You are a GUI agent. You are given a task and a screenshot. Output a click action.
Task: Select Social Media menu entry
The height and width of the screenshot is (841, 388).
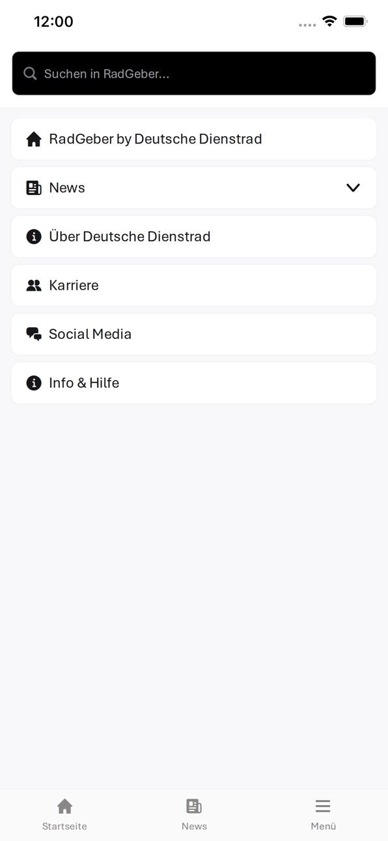point(194,334)
